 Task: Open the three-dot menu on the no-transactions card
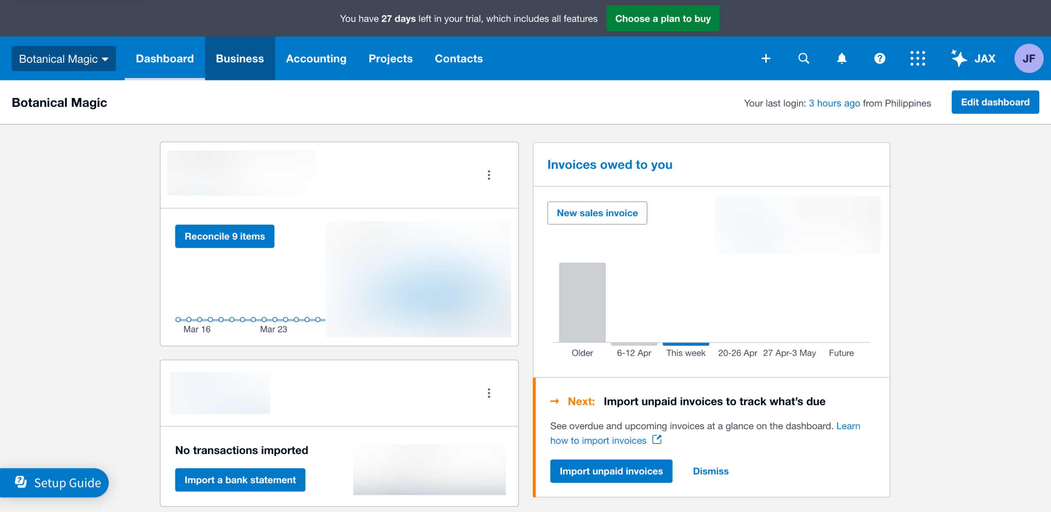(x=489, y=393)
